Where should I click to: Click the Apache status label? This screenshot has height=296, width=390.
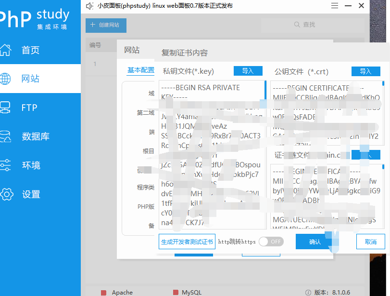[122, 292]
